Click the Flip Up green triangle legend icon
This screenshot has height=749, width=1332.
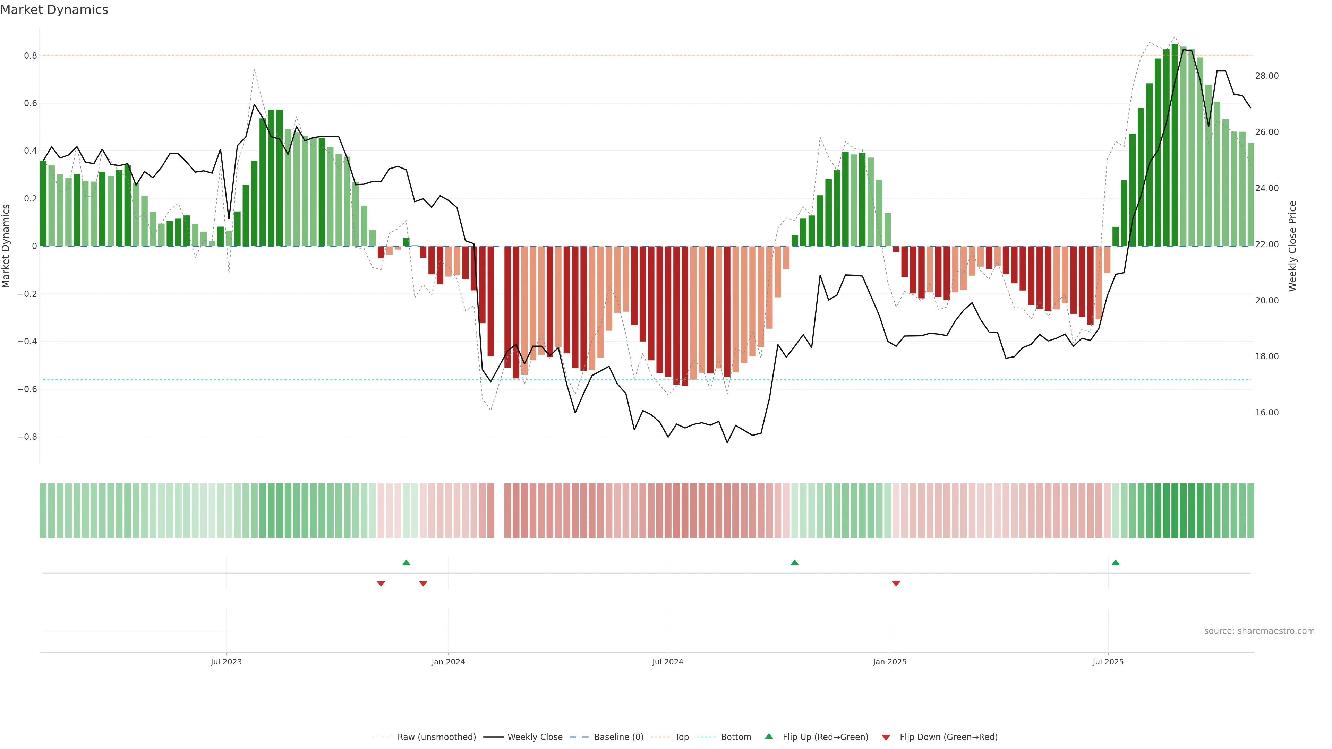coord(769,737)
